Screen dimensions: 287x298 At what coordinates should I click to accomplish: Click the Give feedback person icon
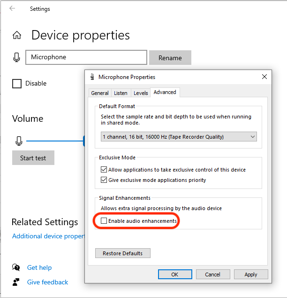[x=16, y=282]
